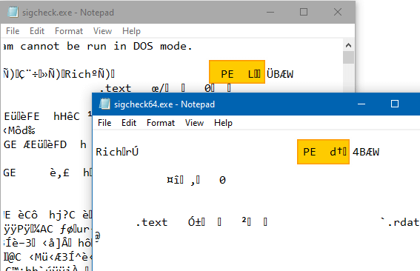This screenshot has height=271, width=420.
Task: Open the File menu in sigcheck.exe Notepad
Action: pos(13,31)
